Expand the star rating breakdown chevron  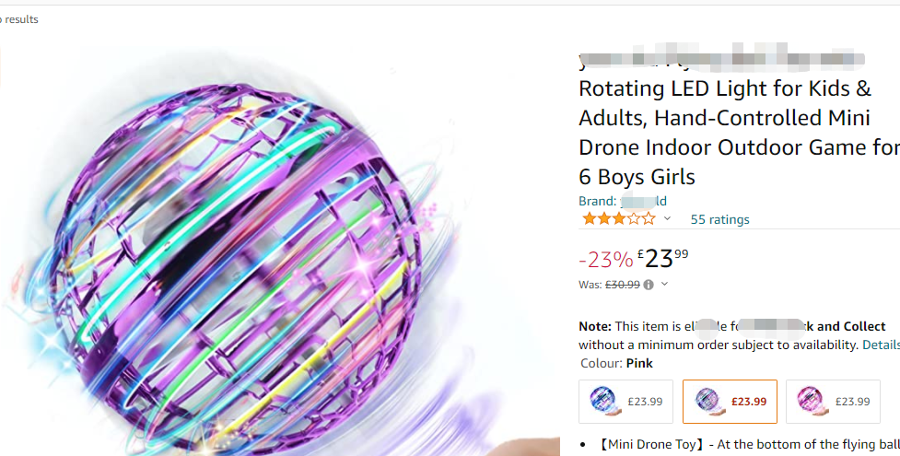[x=667, y=219]
